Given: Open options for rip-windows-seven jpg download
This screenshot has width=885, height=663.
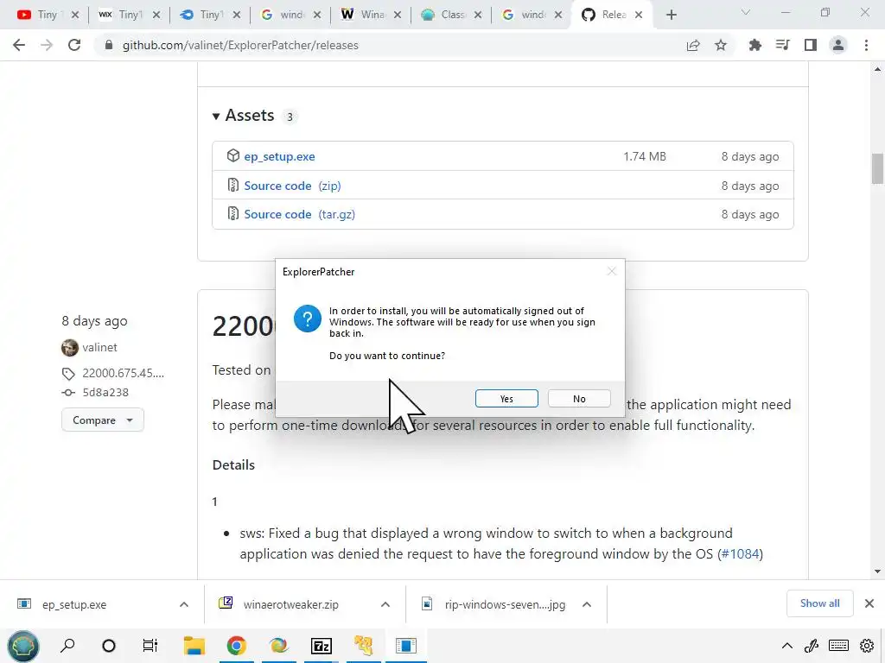Looking at the screenshot, I should point(587,604).
